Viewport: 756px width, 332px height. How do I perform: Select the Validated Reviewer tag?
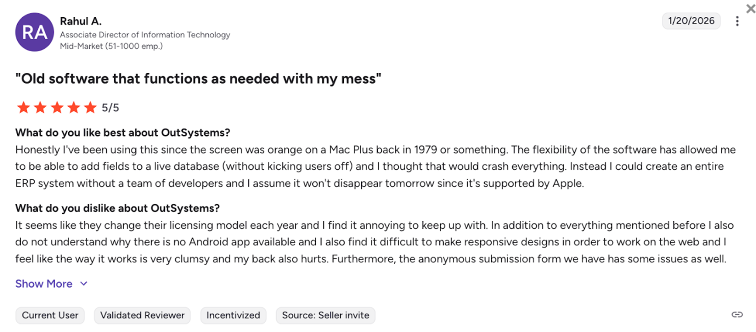[142, 315]
